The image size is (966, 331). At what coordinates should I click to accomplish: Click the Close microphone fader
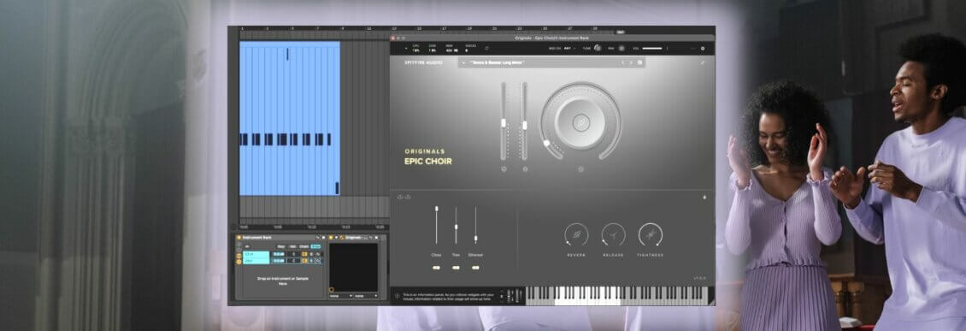click(x=436, y=225)
